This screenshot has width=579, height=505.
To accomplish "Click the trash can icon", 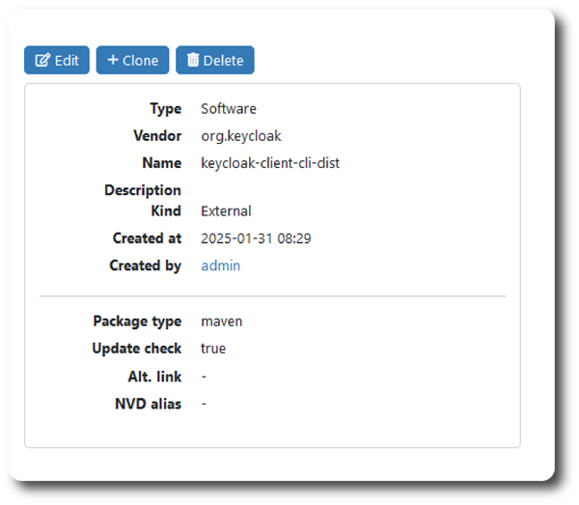I will 193,60.
